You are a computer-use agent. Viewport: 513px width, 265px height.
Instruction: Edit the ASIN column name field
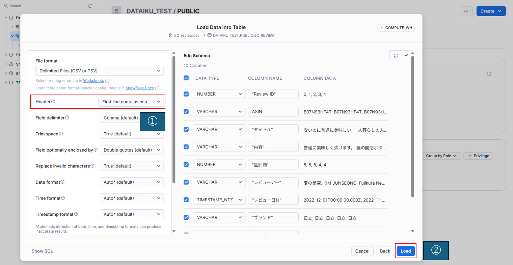coord(273,112)
